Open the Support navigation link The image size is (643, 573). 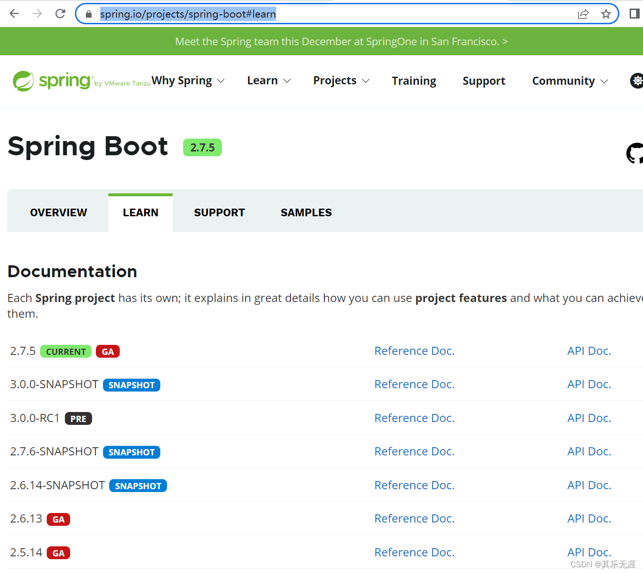click(x=484, y=81)
